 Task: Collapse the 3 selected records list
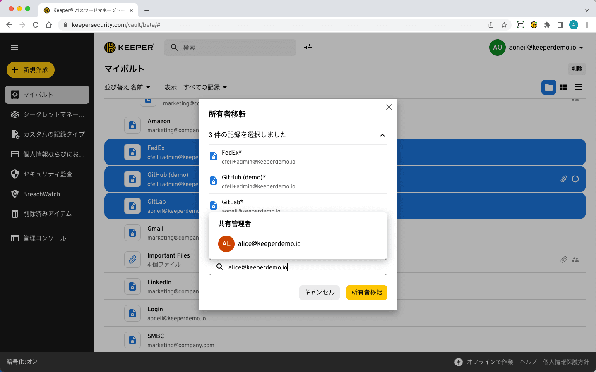click(382, 135)
